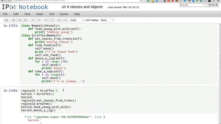Run the current cell with play icon

(59, 20)
